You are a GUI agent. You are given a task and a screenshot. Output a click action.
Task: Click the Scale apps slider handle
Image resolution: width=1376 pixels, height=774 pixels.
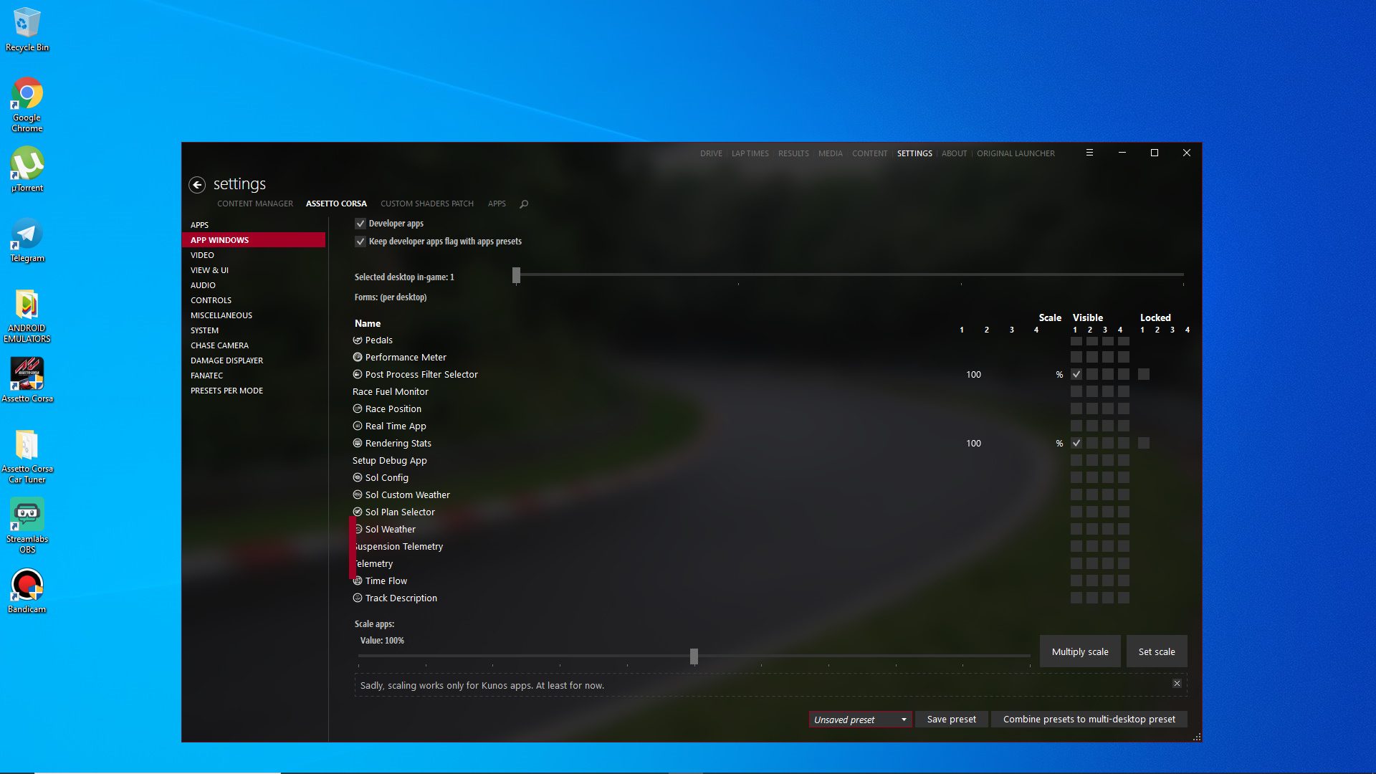[x=694, y=656]
